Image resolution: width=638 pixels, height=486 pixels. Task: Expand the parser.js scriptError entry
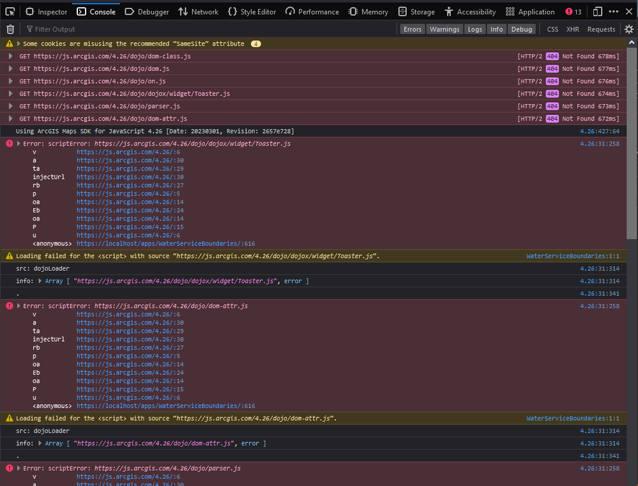click(x=19, y=469)
